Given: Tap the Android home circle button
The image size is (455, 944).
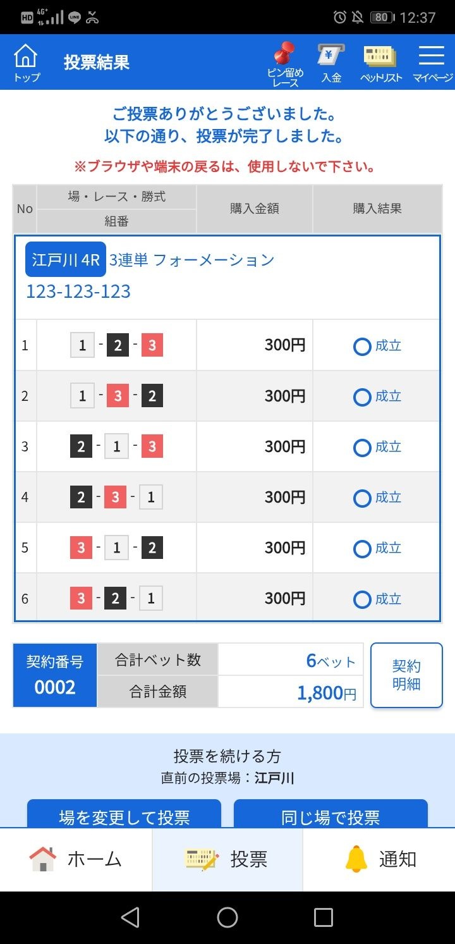Looking at the screenshot, I should tap(227, 917).
